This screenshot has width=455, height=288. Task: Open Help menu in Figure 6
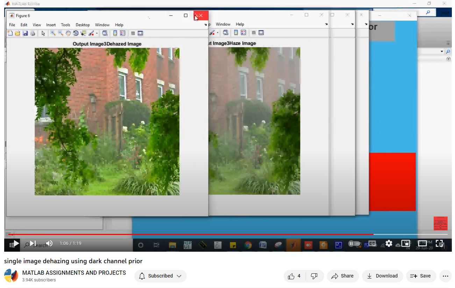click(119, 25)
